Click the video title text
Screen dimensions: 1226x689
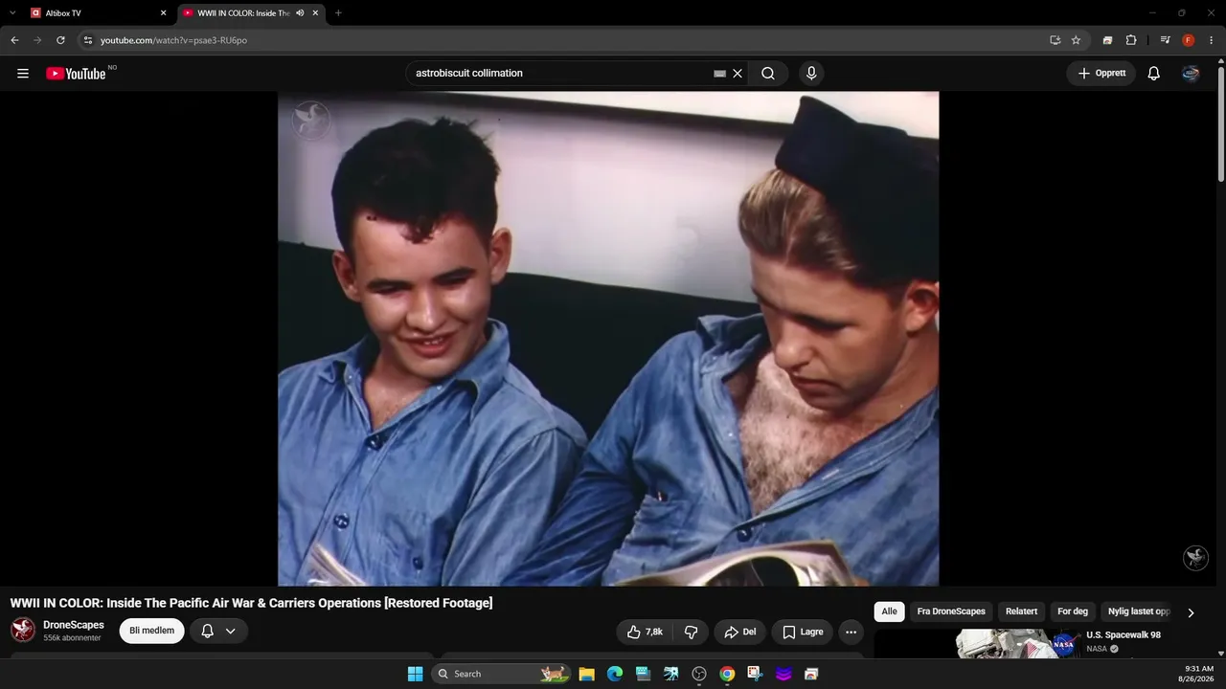coord(251,603)
